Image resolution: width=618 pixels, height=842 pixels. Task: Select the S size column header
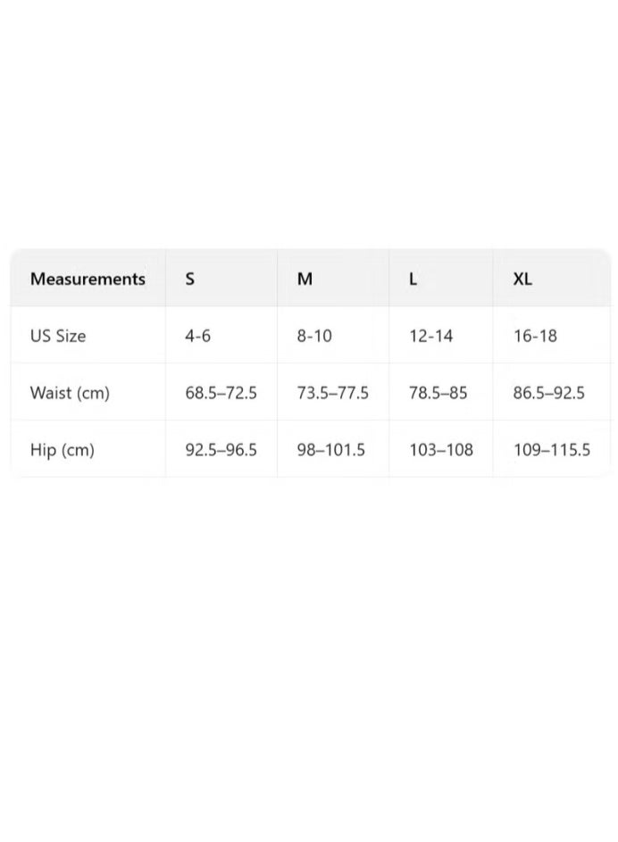tap(189, 279)
